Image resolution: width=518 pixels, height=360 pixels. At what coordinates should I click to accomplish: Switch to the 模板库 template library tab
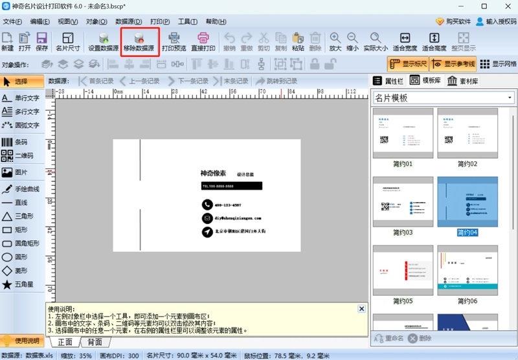point(425,80)
